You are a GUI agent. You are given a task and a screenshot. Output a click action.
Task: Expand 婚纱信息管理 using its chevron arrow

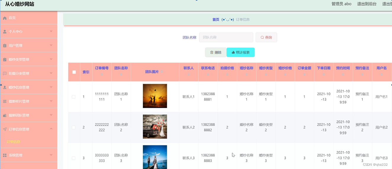click(x=51, y=87)
